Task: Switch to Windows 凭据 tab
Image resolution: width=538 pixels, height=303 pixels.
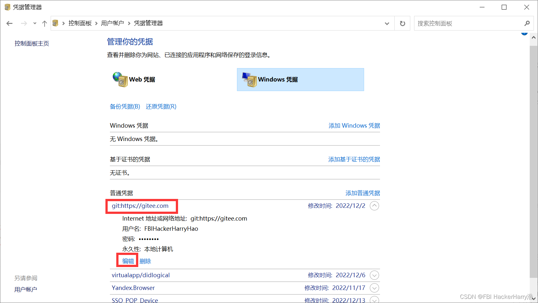Action: 300,80
